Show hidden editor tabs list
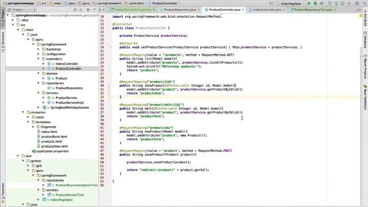The image size is (368, 207). click(x=359, y=10)
